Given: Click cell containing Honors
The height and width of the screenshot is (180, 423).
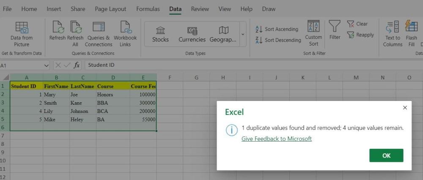Looking at the screenshot, I should coord(113,95).
